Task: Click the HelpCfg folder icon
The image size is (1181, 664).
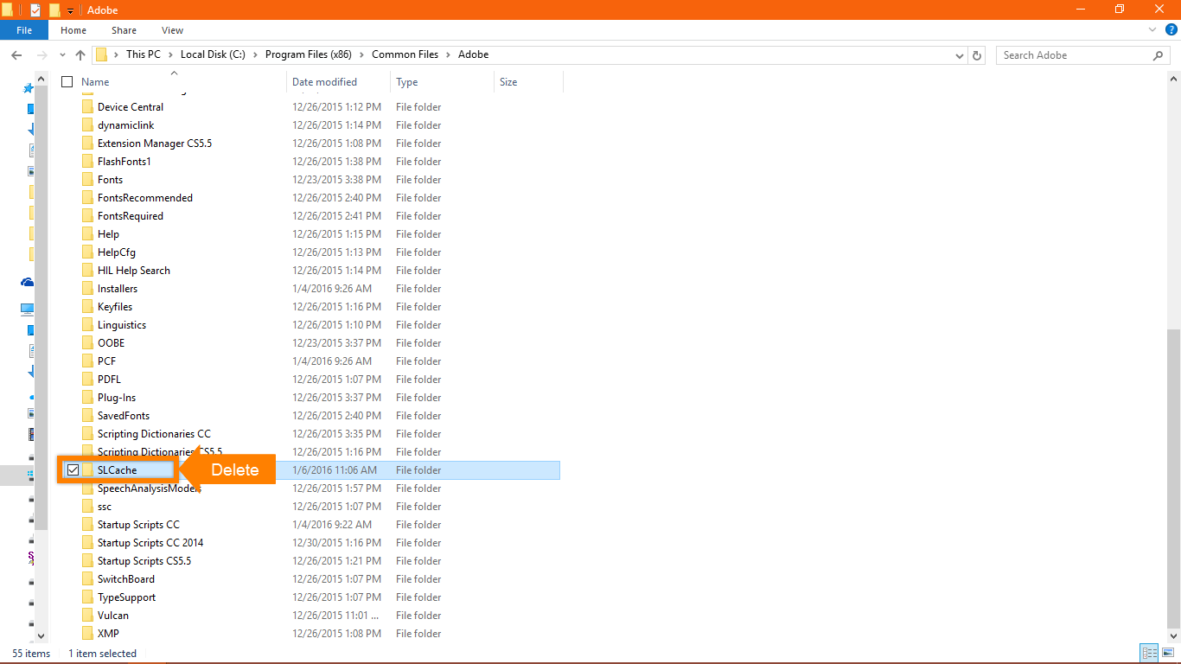Action: coord(87,252)
